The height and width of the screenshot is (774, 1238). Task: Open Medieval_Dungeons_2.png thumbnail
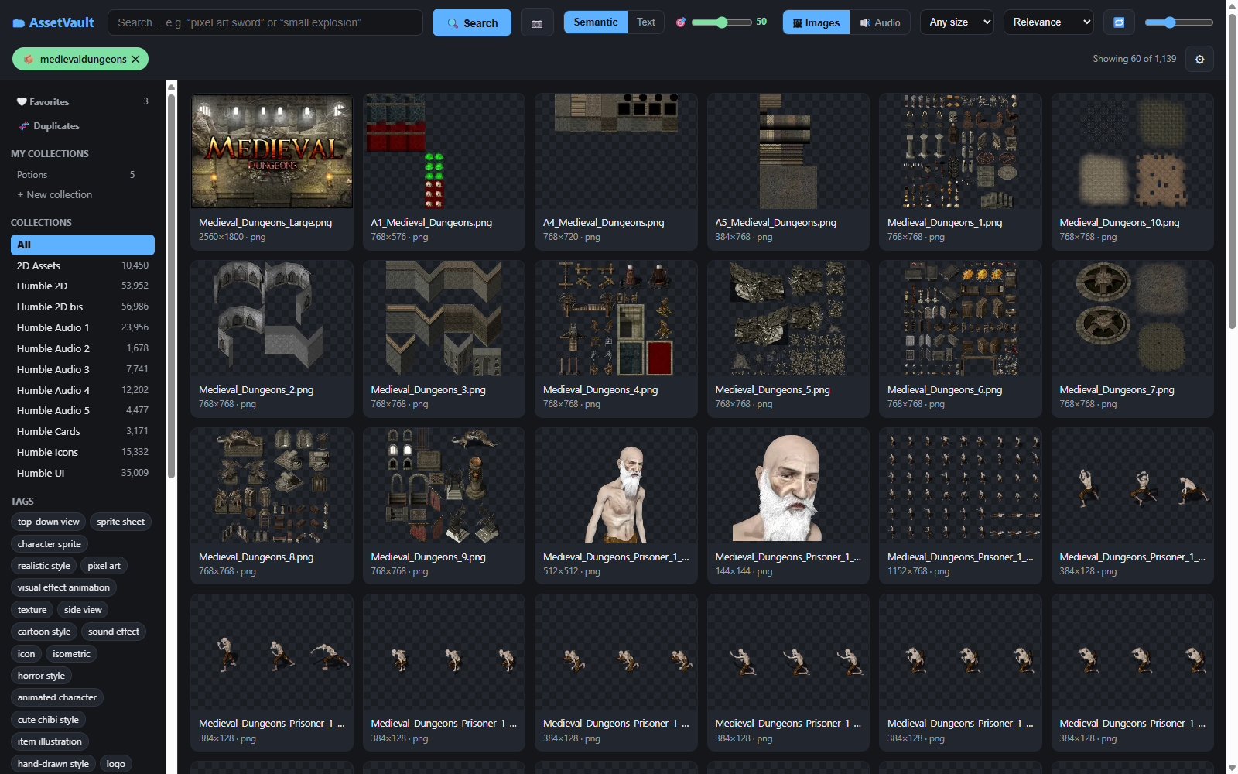pyautogui.click(x=272, y=318)
